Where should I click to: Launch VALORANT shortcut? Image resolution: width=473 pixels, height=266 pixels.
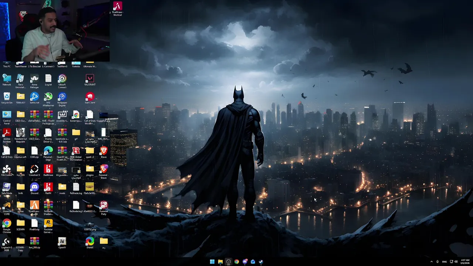[x=90, y=80]
